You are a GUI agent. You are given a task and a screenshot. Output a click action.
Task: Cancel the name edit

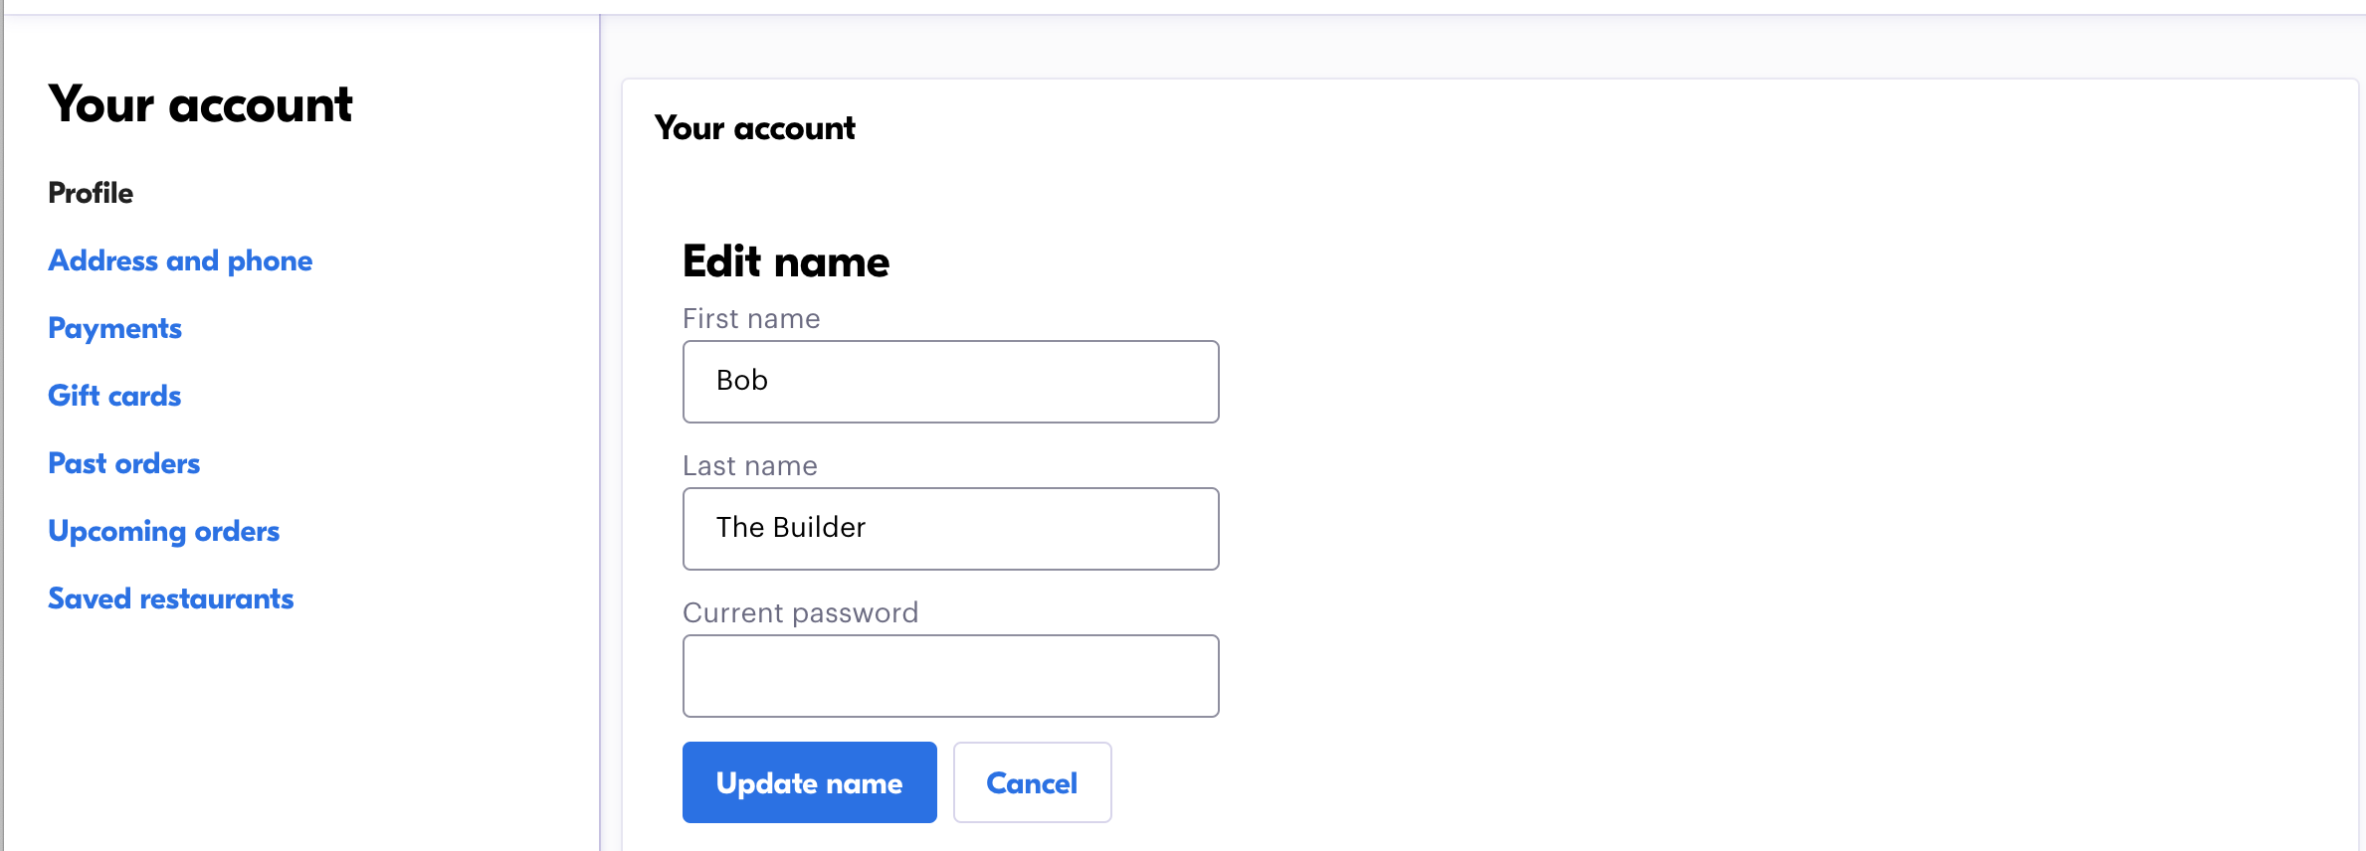(1032, 782)
